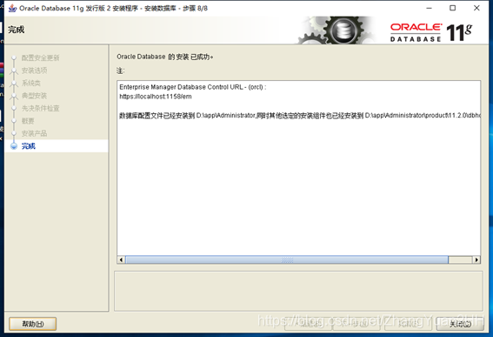Click the Enterprise Manager Database Control URL line

[x=193, y=87]
